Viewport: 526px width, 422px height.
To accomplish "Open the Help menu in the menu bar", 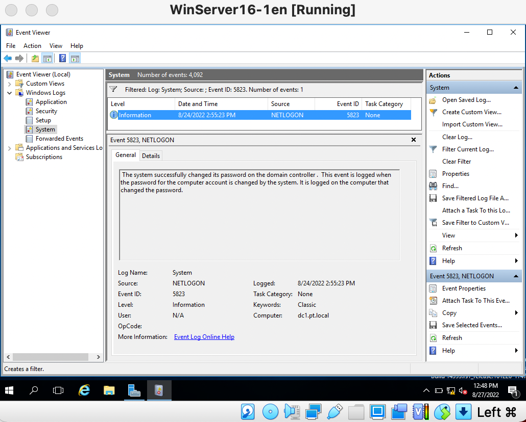I will click(77, 46).
